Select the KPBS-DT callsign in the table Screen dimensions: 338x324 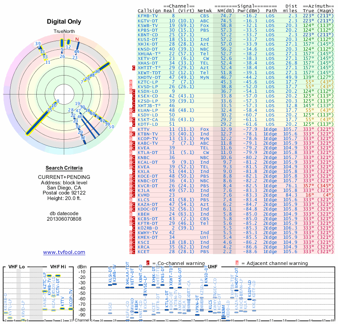(147, 30)
